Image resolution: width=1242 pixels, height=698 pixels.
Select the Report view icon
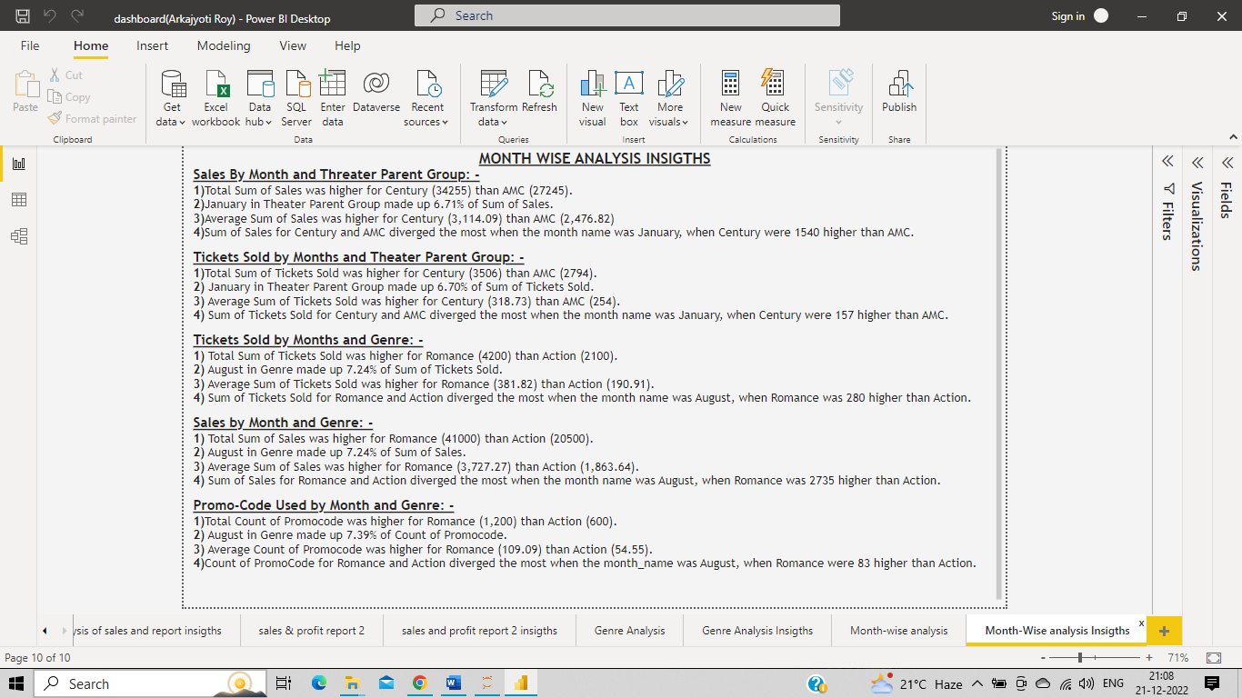19,163
